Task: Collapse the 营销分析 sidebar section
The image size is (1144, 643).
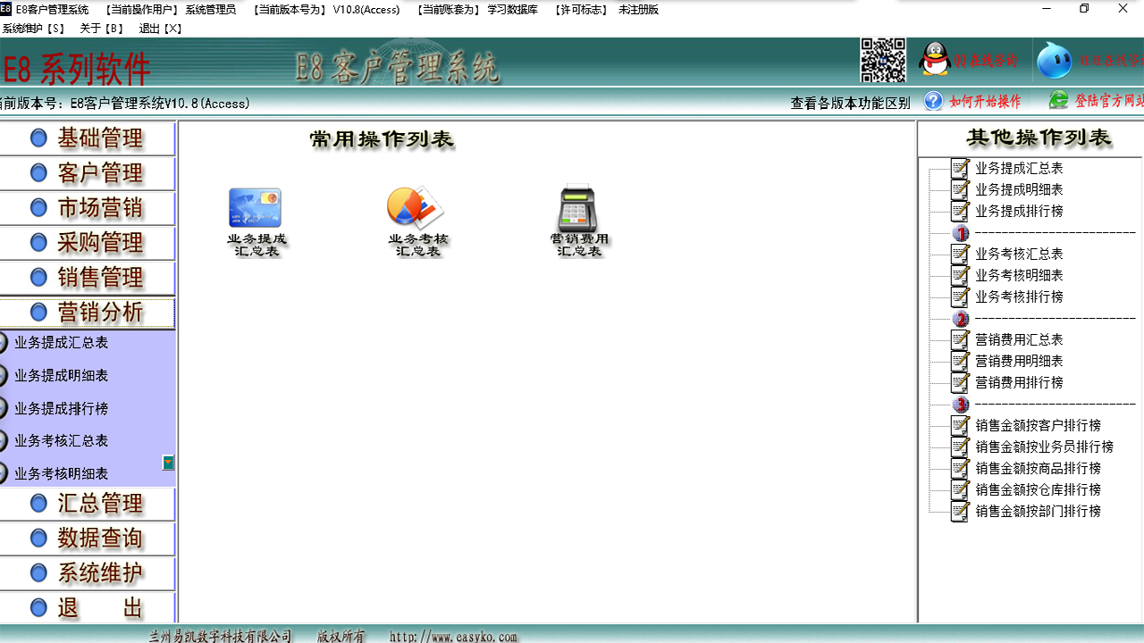Action: click(x=88, y=313)
